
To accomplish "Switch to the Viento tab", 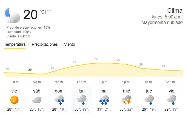I will (69, 44).
